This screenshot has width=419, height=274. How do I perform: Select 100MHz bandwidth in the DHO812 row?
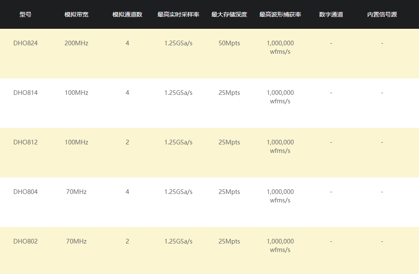point(76,142)
